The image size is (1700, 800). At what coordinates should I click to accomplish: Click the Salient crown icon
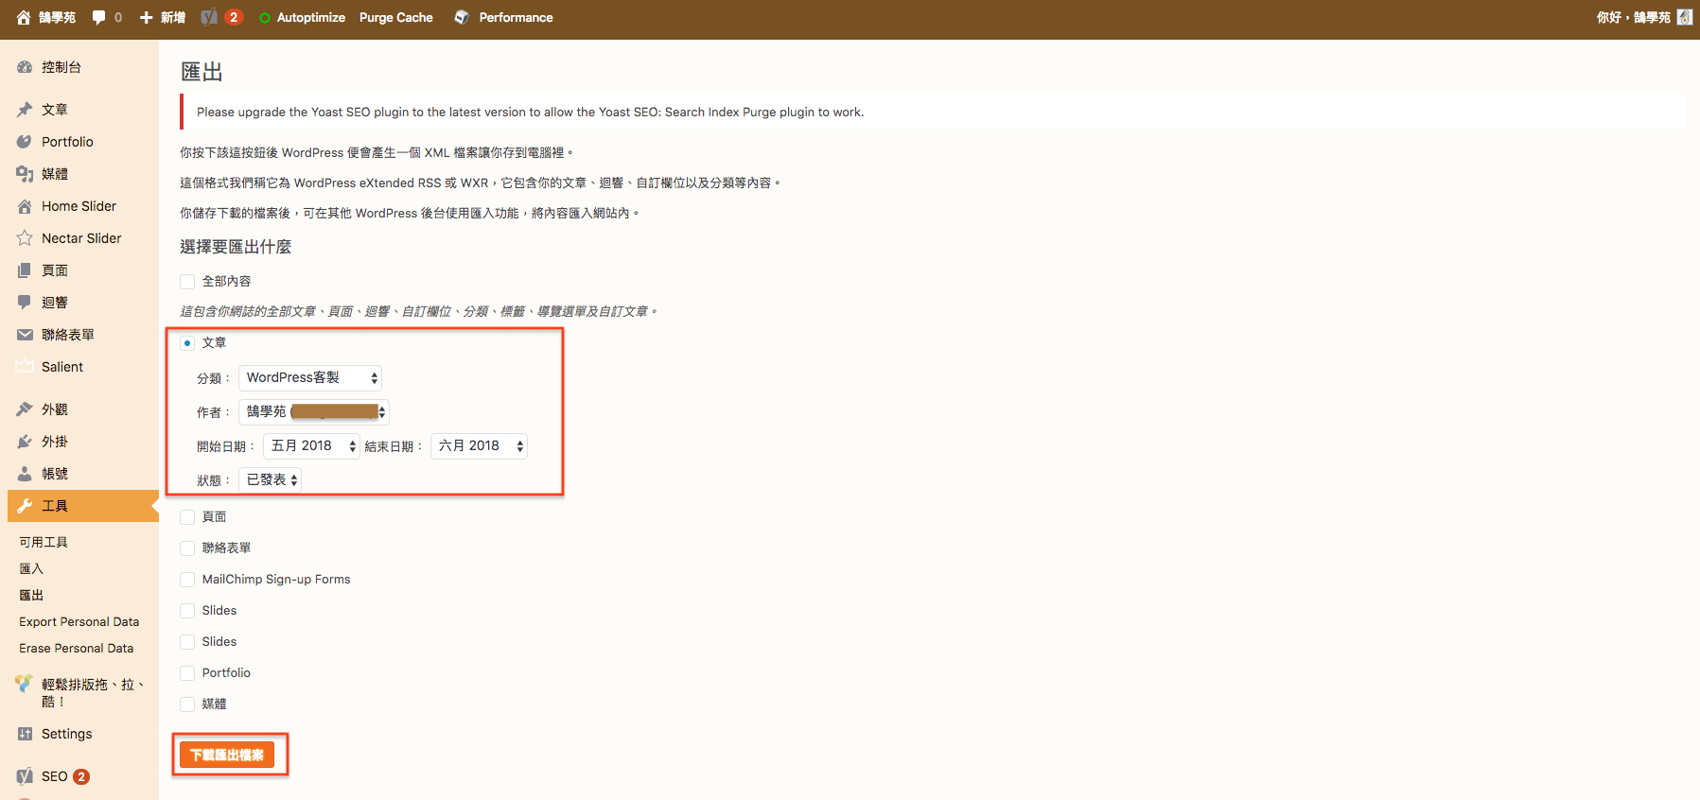(25, 367)
